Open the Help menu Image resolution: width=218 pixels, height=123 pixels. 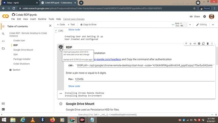click(59, 19)
